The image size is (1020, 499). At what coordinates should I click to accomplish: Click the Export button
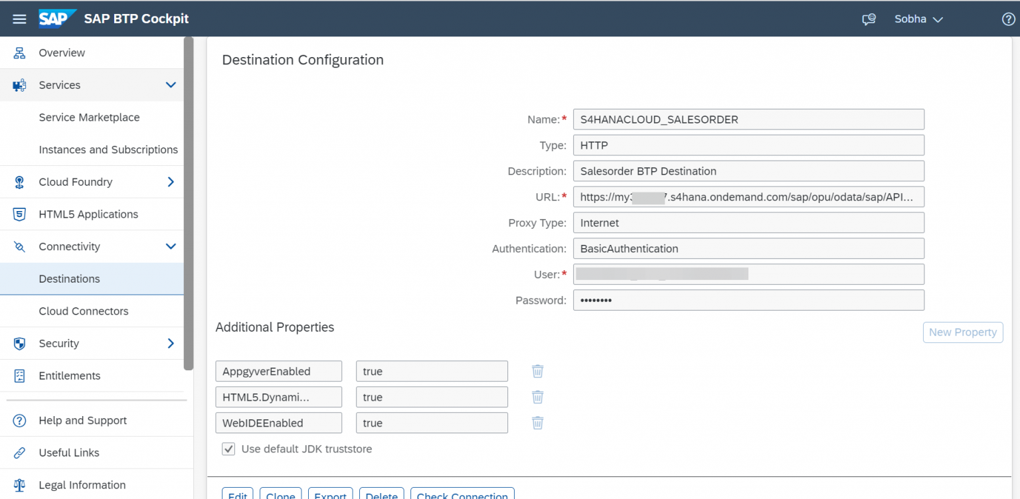click(x=330, y=494)
